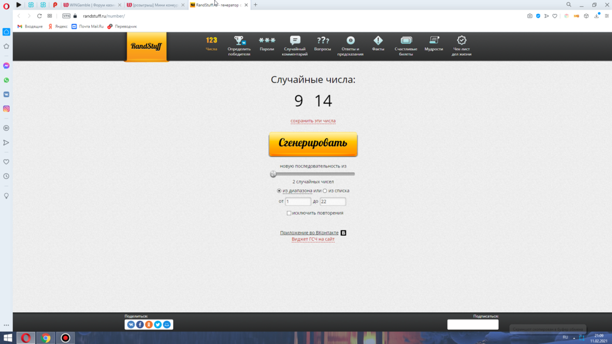This screenshot has height=344, width=612.
Task: Click the number count slider handle
Action: (x=273, y=174)
